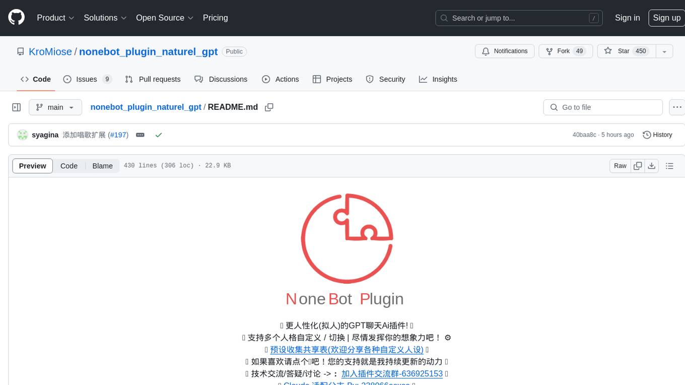Screen dimensions: 685x385
Task: Click the Star count 450
Action: pos(641,51)
